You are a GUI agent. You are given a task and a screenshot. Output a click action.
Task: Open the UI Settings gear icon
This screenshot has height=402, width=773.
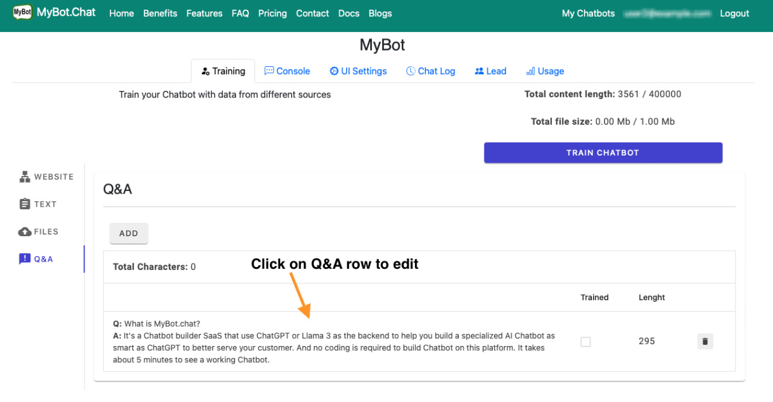click(x=333, y=71)
